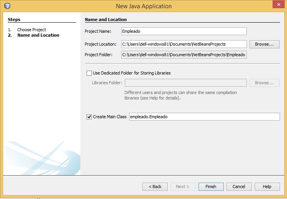
Task: Click the Project Folder path field
Action: (184, 55)
